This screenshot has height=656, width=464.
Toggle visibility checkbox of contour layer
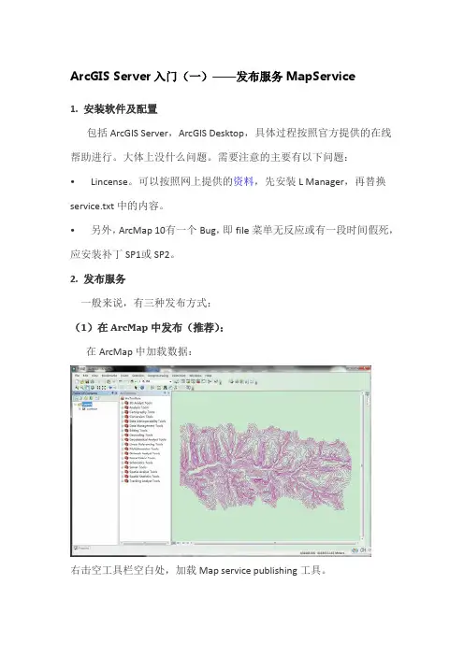[84, 409]
